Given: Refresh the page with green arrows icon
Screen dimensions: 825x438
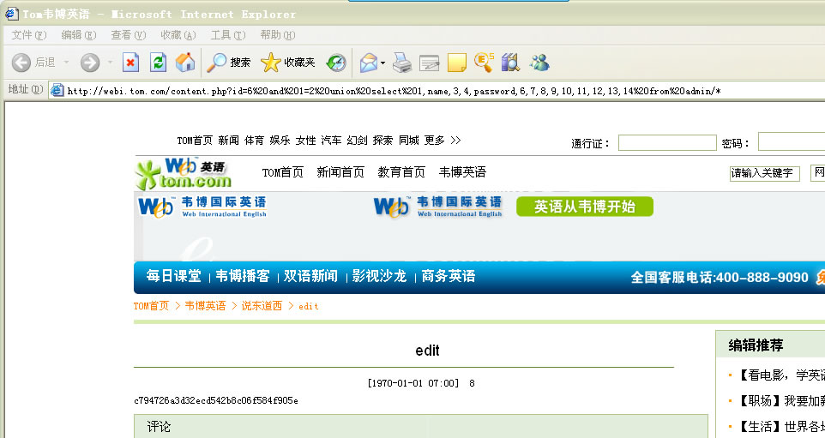Looking at the screenshot, I should click(x=158, y=63).
